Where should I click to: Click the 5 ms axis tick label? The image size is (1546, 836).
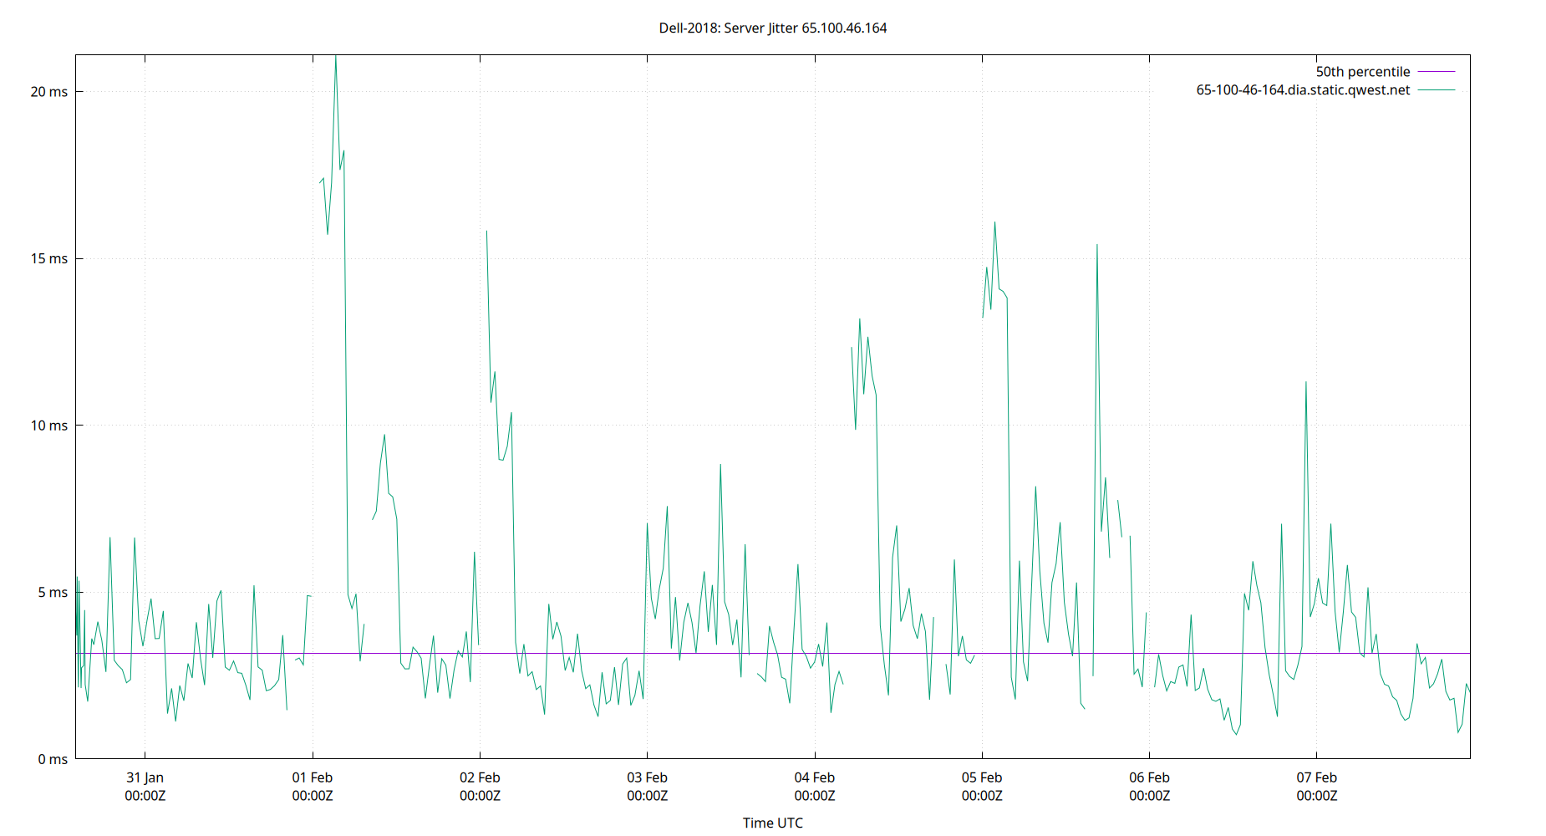coord(54,593)
